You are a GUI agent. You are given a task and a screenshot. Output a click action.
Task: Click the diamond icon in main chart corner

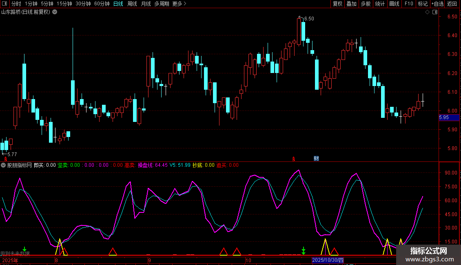click(x=428, y=12)
